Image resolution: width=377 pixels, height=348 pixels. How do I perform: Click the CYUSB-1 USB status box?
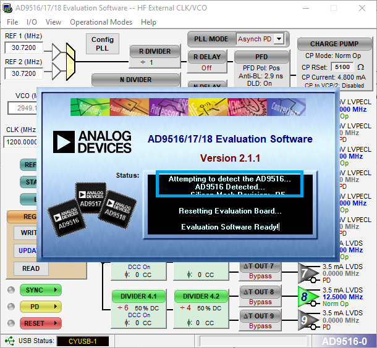(x=83, y=341)
